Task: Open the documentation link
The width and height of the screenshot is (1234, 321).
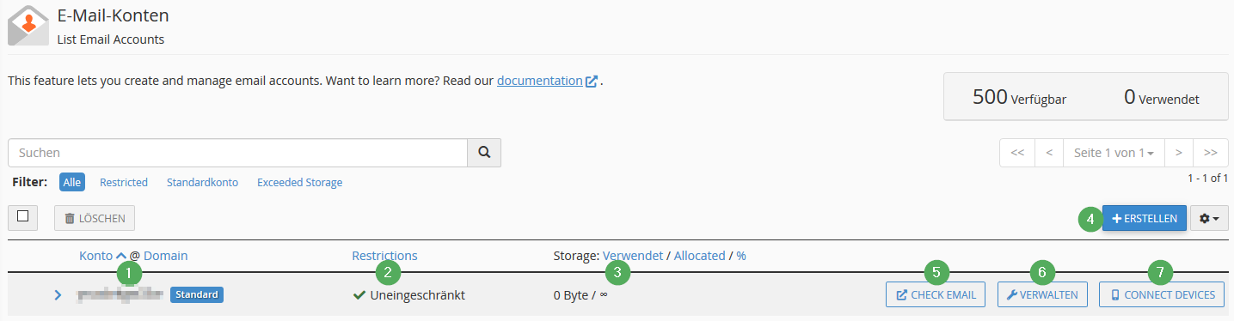Action: click(539, 81)
